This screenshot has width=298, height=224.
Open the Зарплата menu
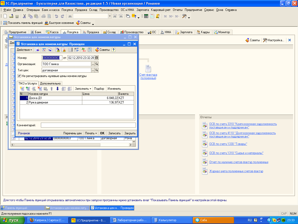[143, 10]
